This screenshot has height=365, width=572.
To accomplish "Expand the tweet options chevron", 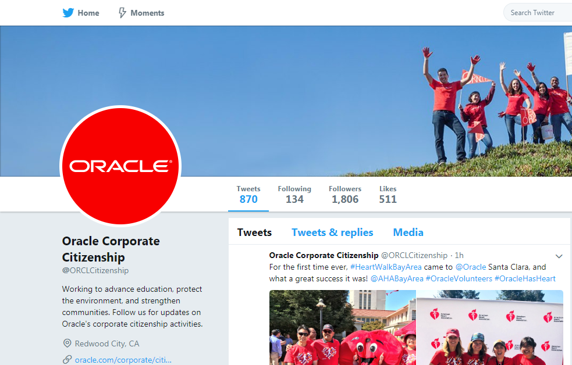I will (559, 256).
